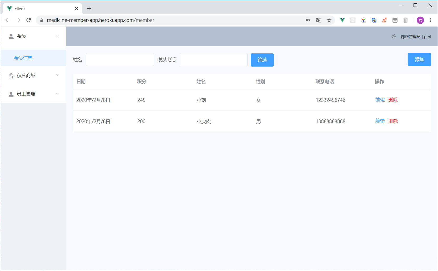Viewport: 438px width, 271px height.
Task: Click the 会员 menu label
Action: coord(21,36)
